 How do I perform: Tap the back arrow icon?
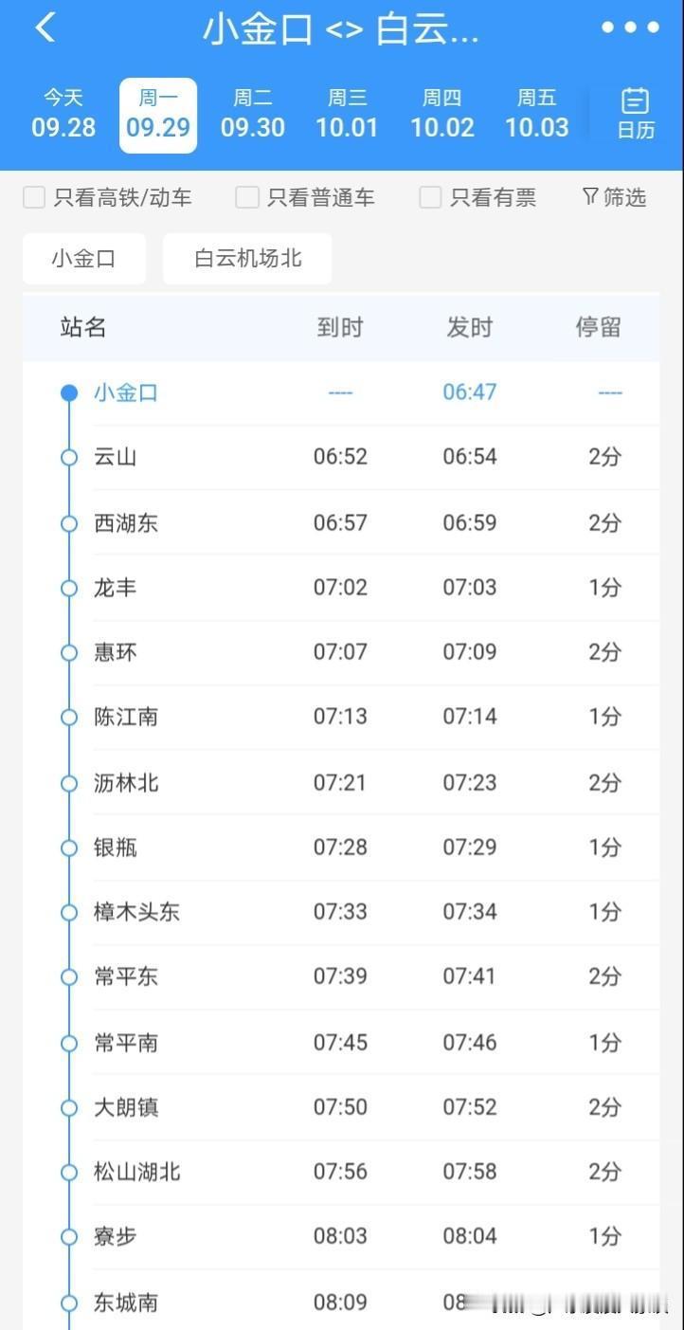(45, 28)
